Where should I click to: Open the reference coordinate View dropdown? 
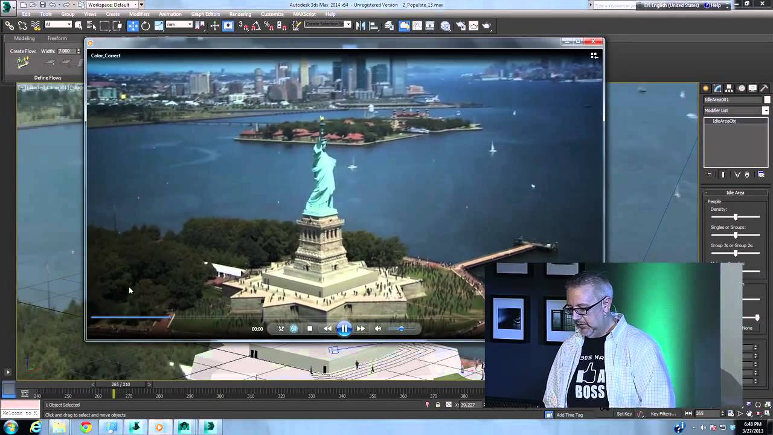pos(179,25)
